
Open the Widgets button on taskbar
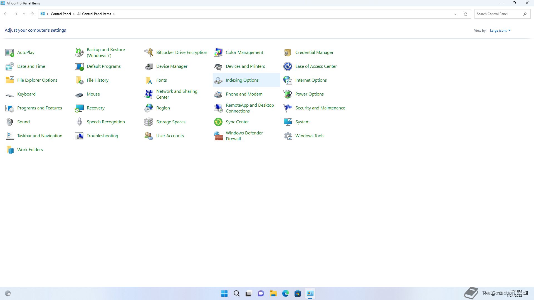pyautogui.click(x=8, y=294)
